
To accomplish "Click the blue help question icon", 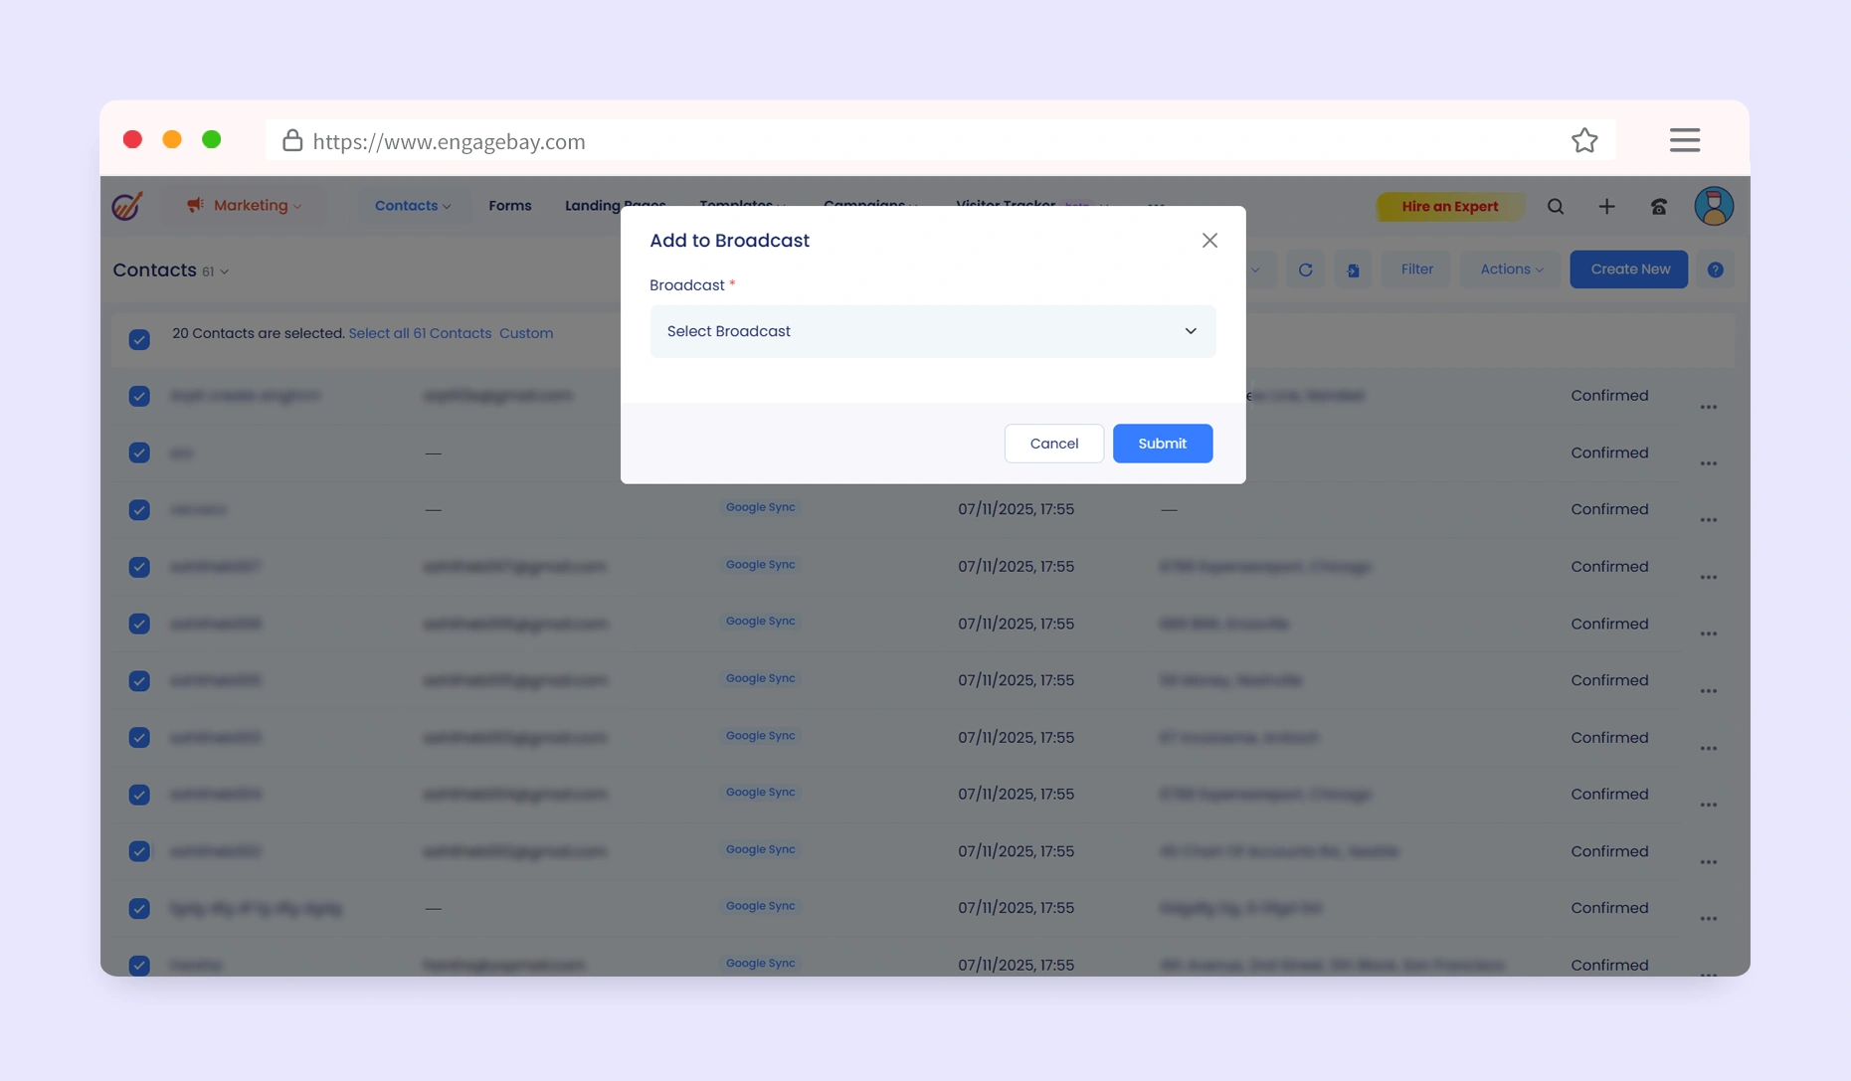I will [x=1715, y=270].
